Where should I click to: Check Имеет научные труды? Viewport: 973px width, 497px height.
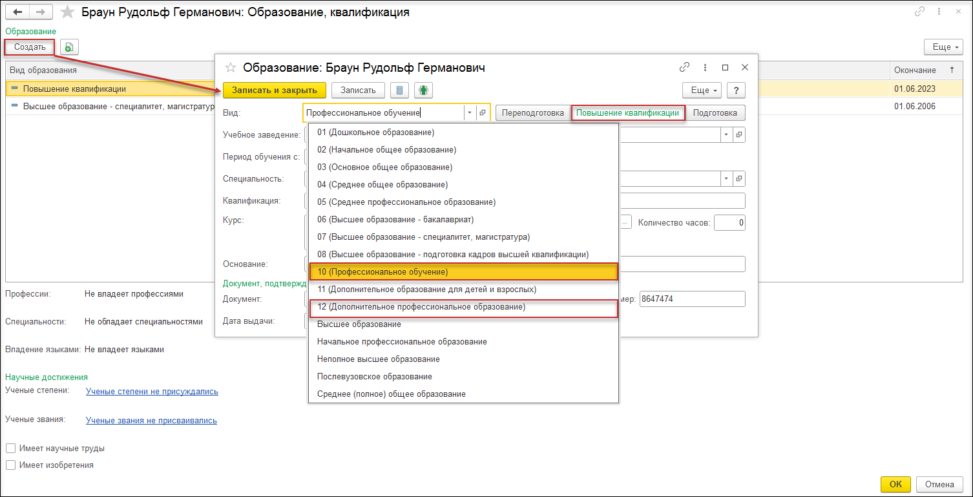tap(10, 448)
